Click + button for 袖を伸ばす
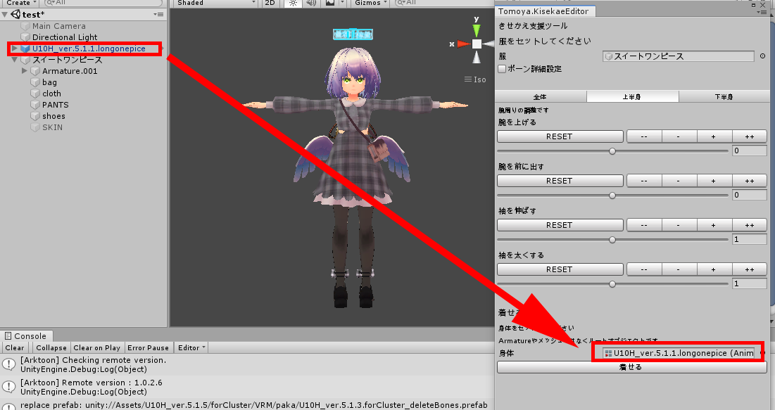The width and height of the screenshot is (775, 410). click(x=714, y=225)
